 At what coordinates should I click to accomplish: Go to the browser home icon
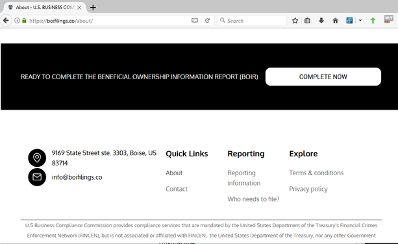pyautogui.click(x=335, y=21)
